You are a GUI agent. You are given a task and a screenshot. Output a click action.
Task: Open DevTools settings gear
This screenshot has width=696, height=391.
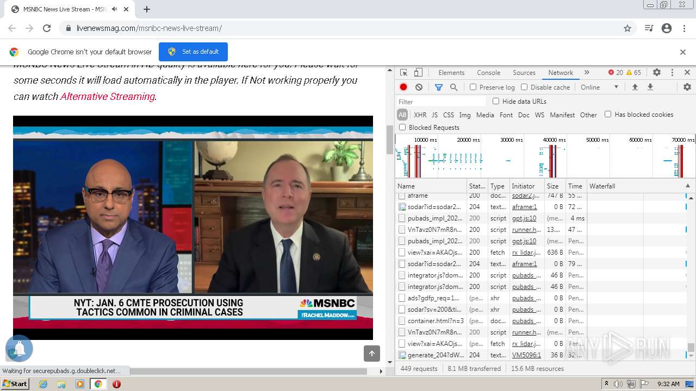pyautogui.click(x=657, y=72)
